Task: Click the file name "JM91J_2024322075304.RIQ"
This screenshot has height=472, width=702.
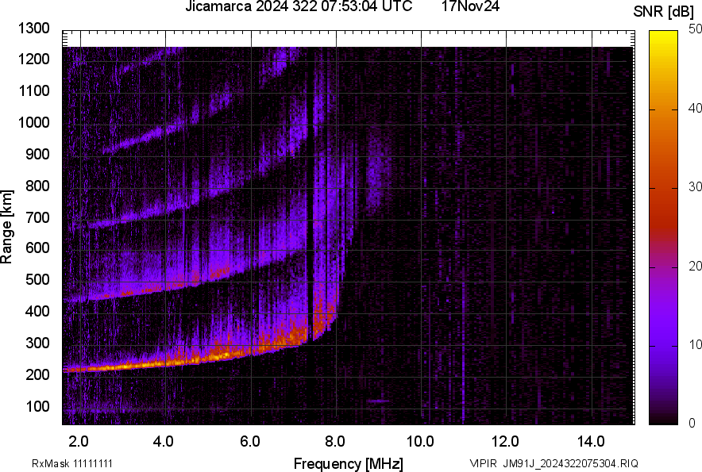Action: tap(570, 463)
